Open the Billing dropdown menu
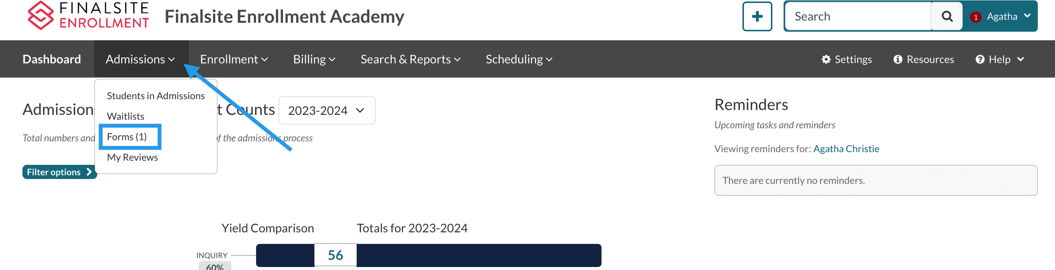1055x270 pixels. (x=314, y=59)
